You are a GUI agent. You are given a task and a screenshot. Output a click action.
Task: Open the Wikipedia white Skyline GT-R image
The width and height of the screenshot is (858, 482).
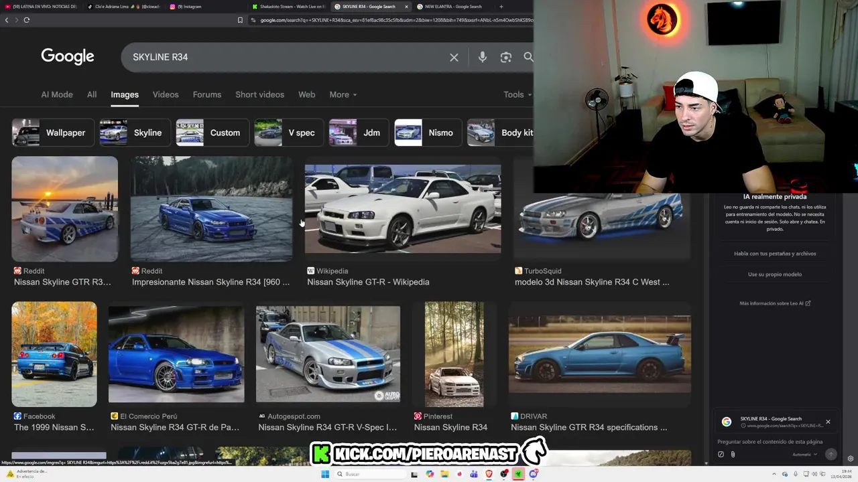click(403, 209)
